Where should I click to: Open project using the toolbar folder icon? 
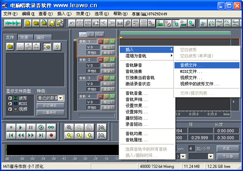point(36,23)
